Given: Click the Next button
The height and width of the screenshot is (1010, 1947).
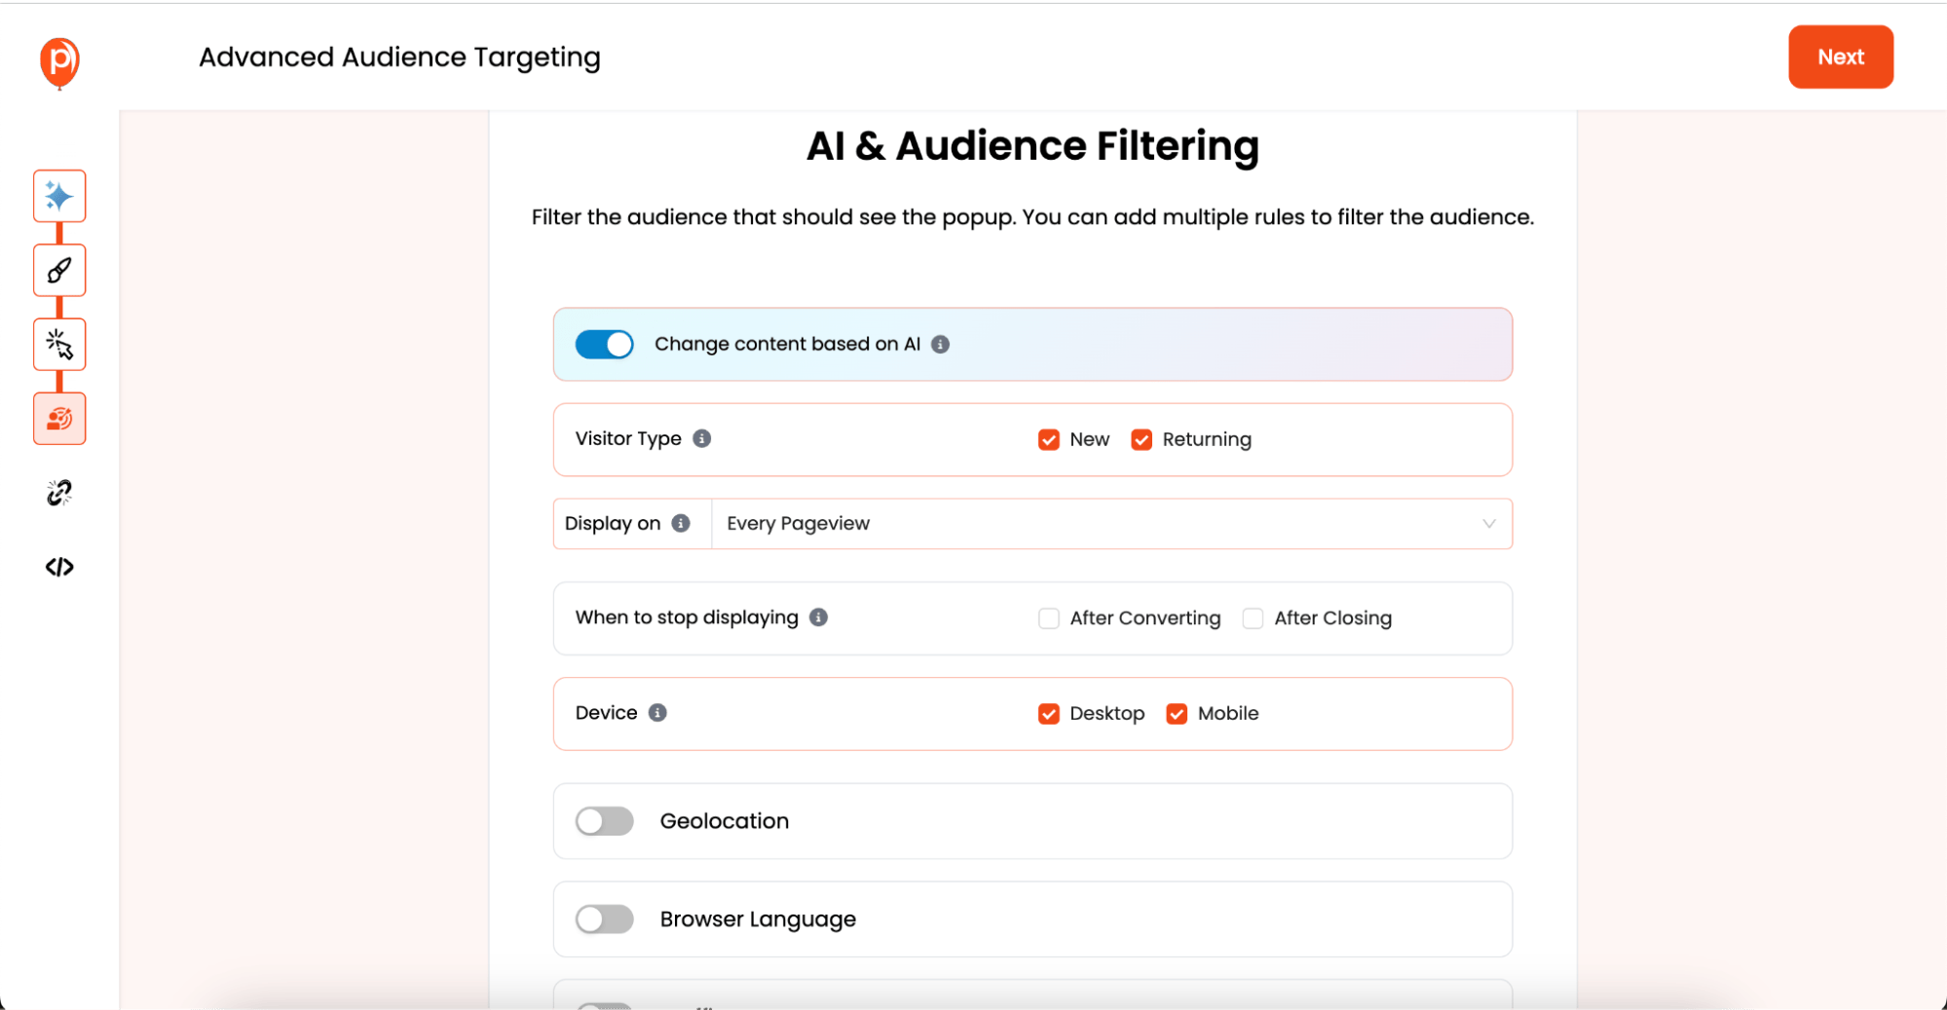Looking at the screenshot, I should point(1840,57).
